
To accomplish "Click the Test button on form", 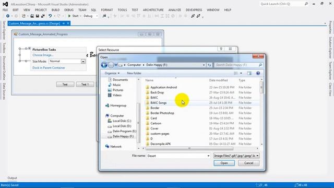I will (65, 85).
